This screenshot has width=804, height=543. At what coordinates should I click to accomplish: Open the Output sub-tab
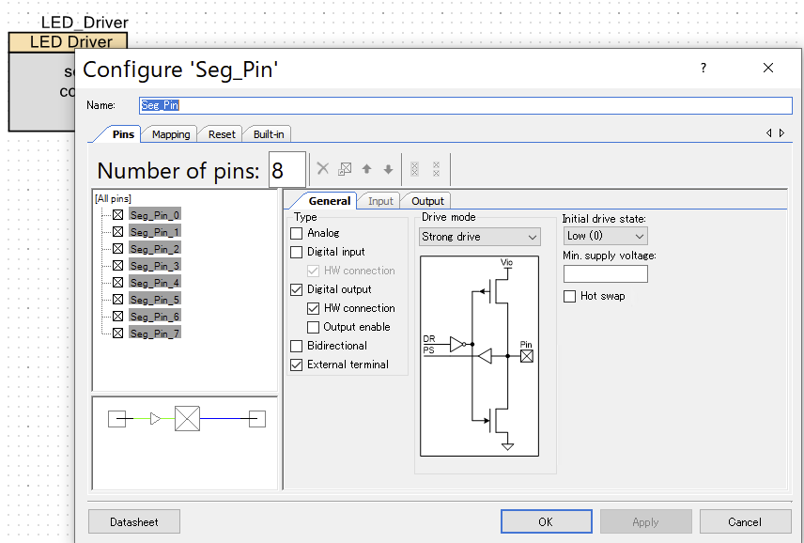[x=427, y=201]
